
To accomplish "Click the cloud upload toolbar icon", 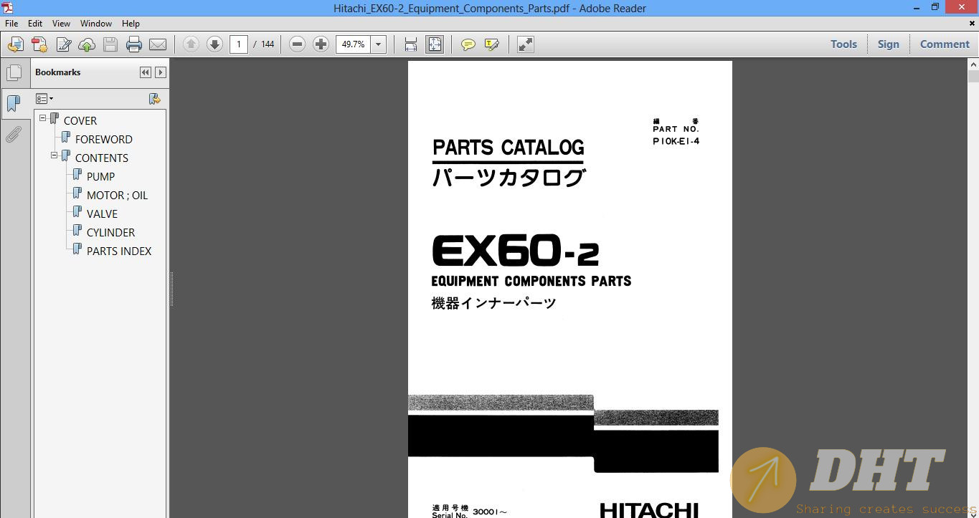I will [x=87, y=44].
